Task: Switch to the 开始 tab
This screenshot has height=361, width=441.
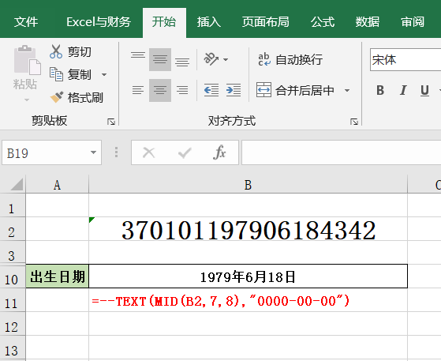Action: click(x=164, y=22)
